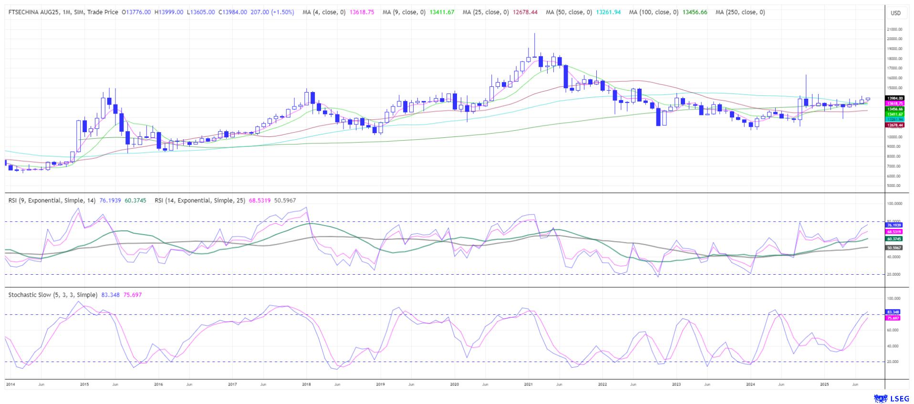
Task: Click the MA (100, close, 0) legend entry
Action: (x=653, y=12)
